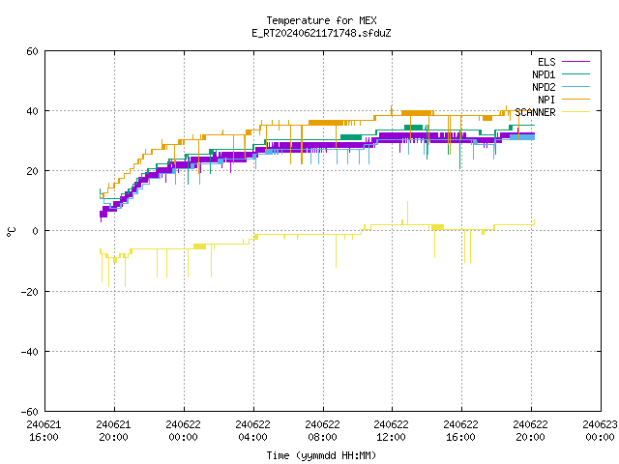Click the y-axis value 40

coord(32,111)
